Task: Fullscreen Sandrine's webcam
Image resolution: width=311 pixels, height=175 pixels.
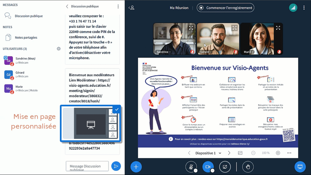Action: [191, 28]
